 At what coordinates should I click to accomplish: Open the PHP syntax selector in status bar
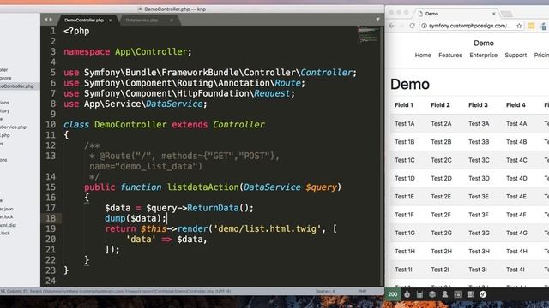(x=362, y=291)
